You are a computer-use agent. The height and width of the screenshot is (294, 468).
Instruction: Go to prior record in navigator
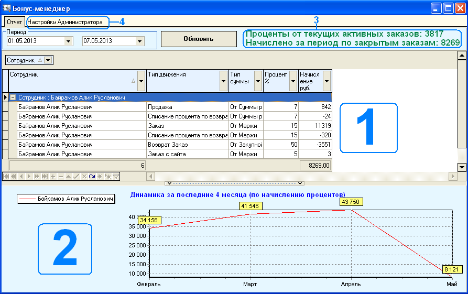(21, 177)
